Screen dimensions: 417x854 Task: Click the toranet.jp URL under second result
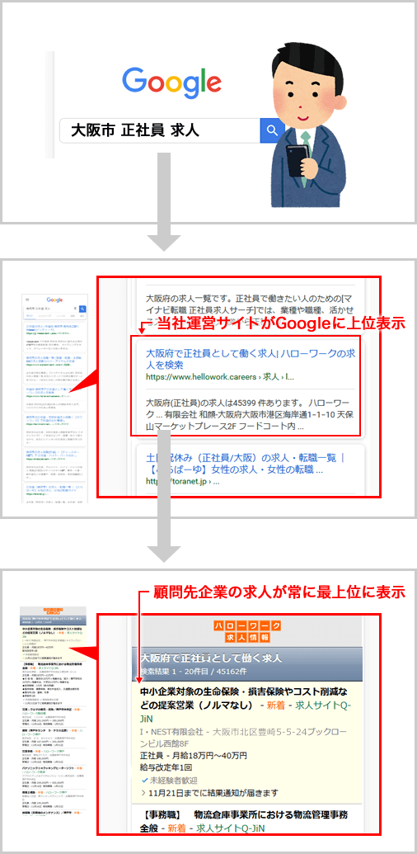(x=183, y=481)
